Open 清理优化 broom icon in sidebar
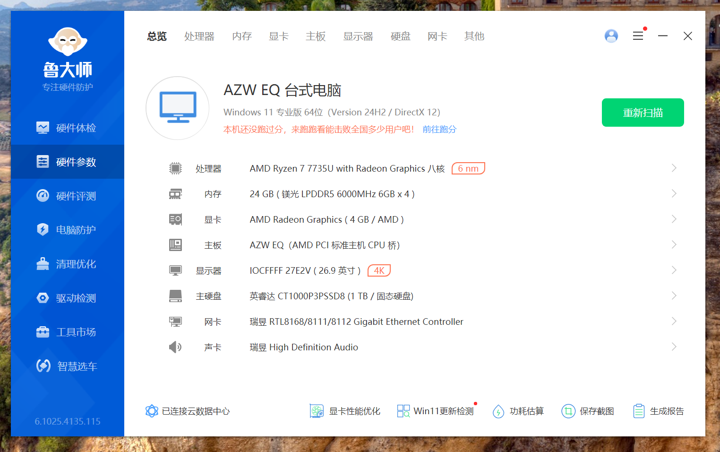The image size is (720, 452). [x=43, y=264]
